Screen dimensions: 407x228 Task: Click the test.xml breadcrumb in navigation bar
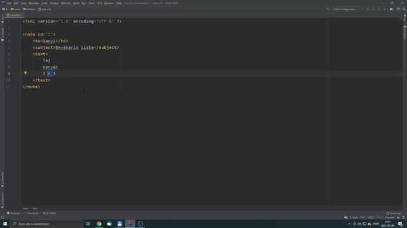45,9
